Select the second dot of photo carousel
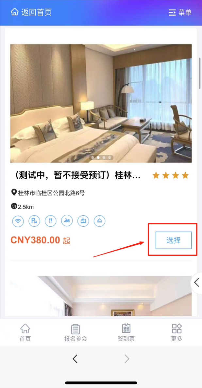The width and height of the screenshot is (202, 388). tap(98, 157)
